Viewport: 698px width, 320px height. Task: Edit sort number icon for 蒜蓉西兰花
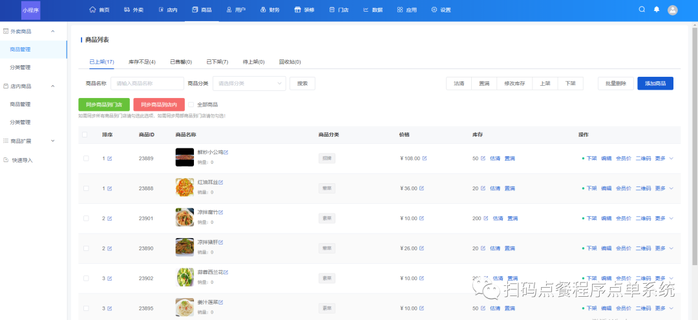coord(109,278)
